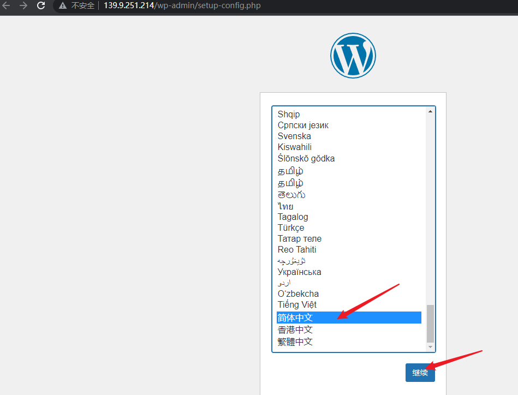Select اردو language
The height and width of the screenshot is (395, 518).
[x=349, y=283]
